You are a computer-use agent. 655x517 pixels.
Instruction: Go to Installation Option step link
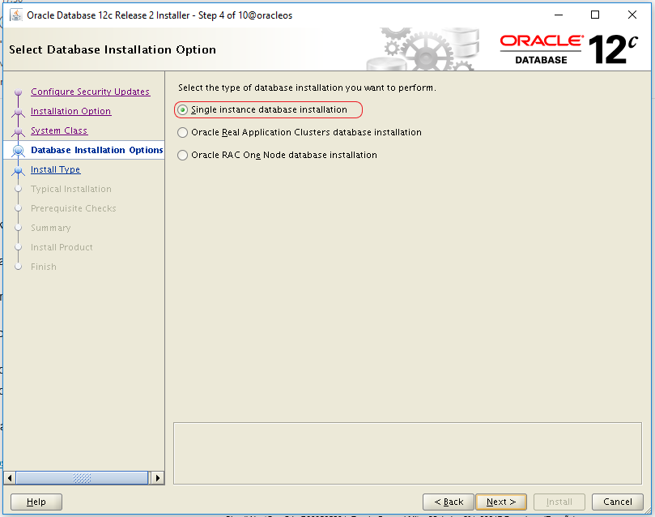pos(71,111)
